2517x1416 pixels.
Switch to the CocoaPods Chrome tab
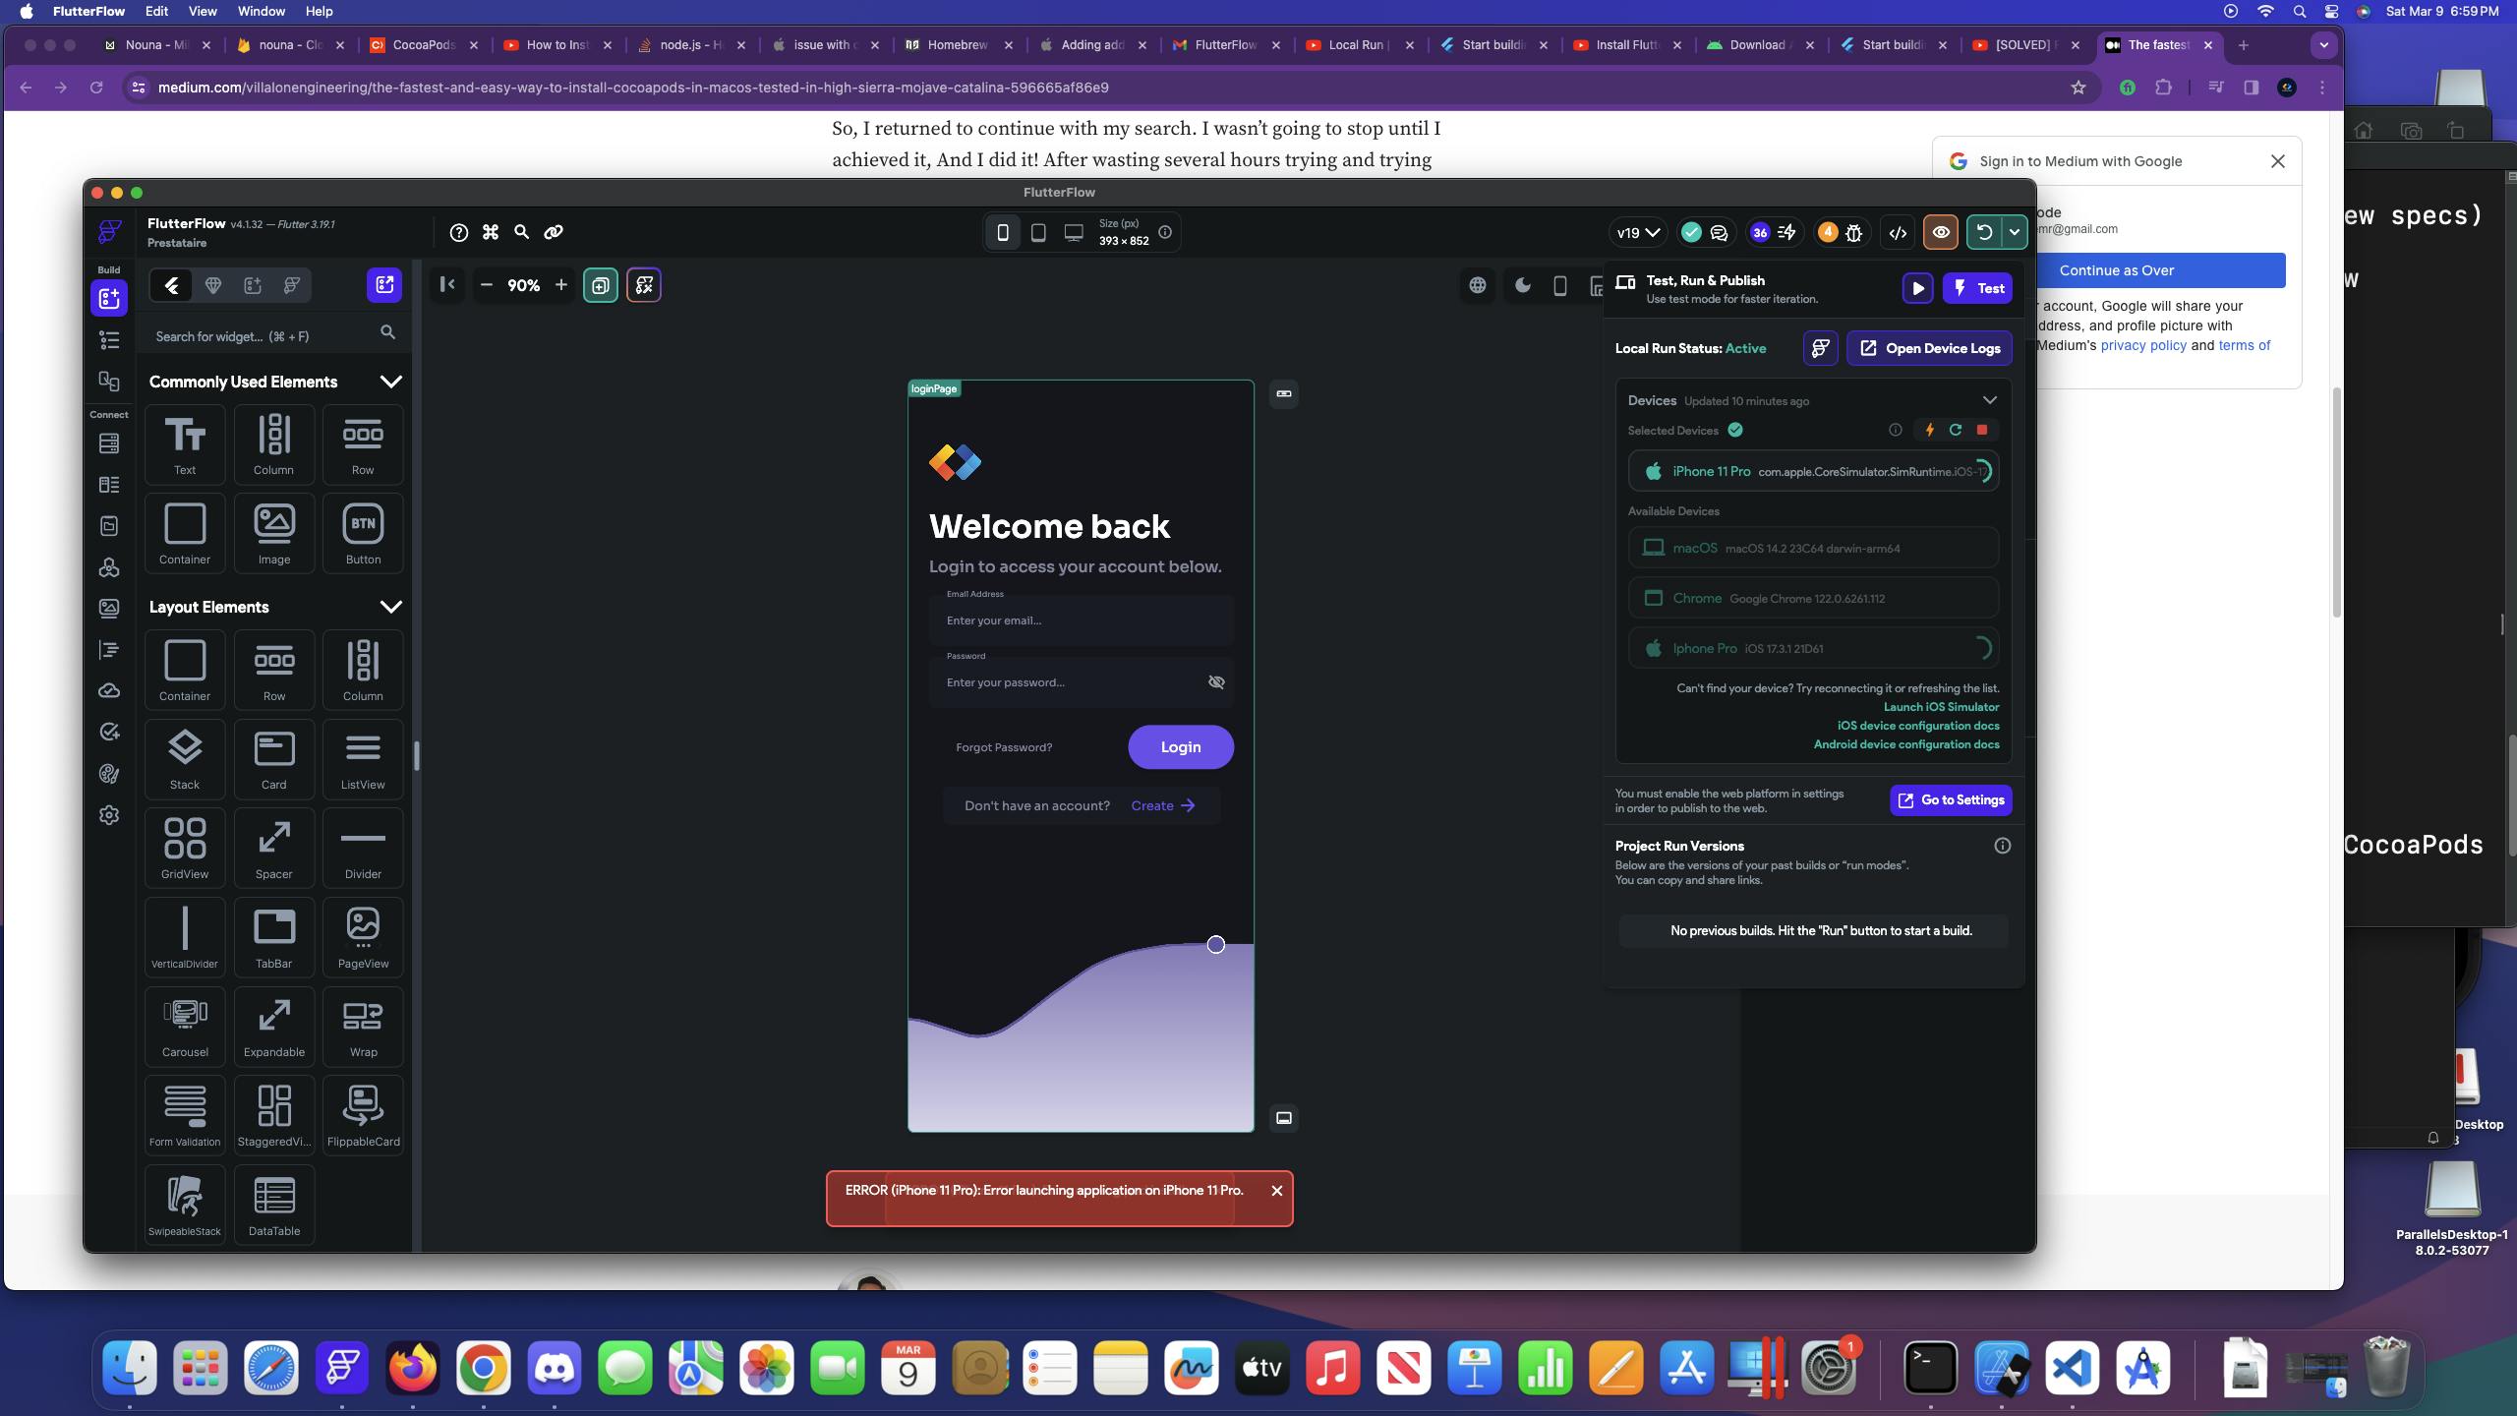[x=423, y=45]
